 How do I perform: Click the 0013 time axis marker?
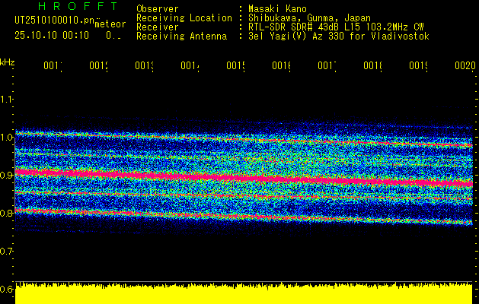(144, 65)
